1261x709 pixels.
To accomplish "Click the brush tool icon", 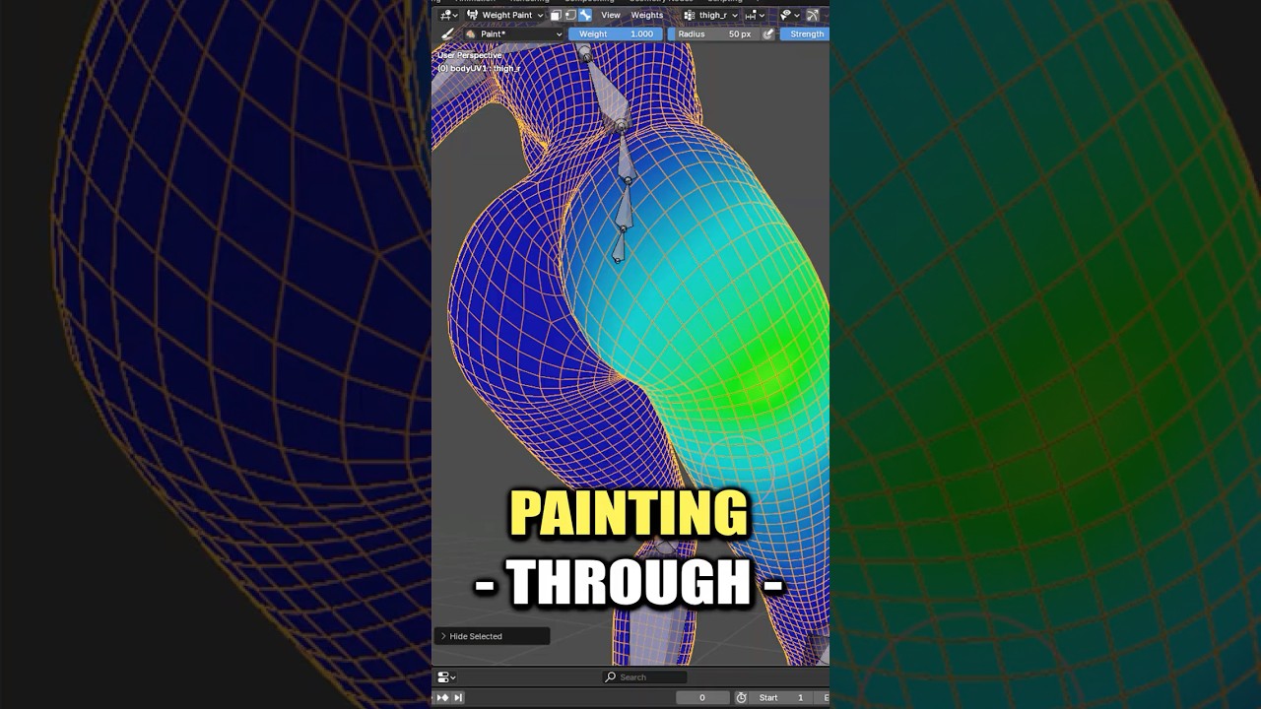I will tap(447, 33).
